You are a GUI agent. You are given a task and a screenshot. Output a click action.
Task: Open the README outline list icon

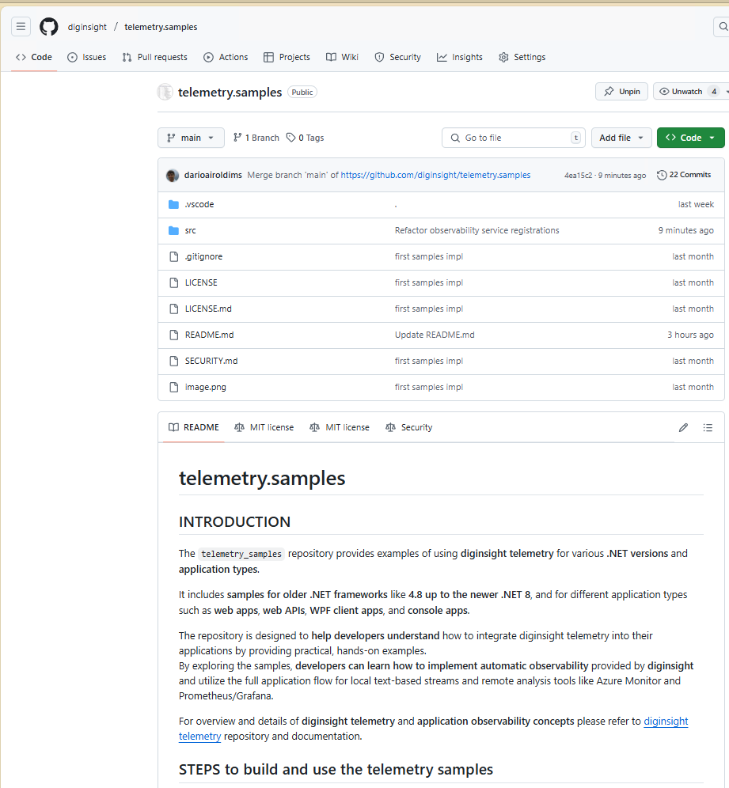pyautogui.click(x=708, y=427)
